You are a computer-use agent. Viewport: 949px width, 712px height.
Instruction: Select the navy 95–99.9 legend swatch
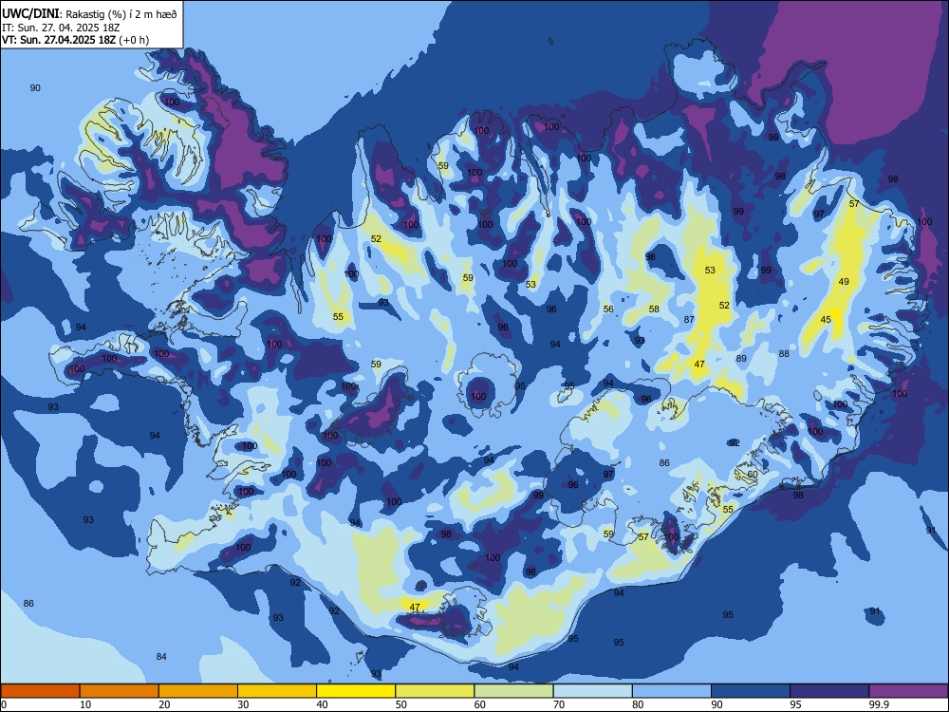point(829,691)
